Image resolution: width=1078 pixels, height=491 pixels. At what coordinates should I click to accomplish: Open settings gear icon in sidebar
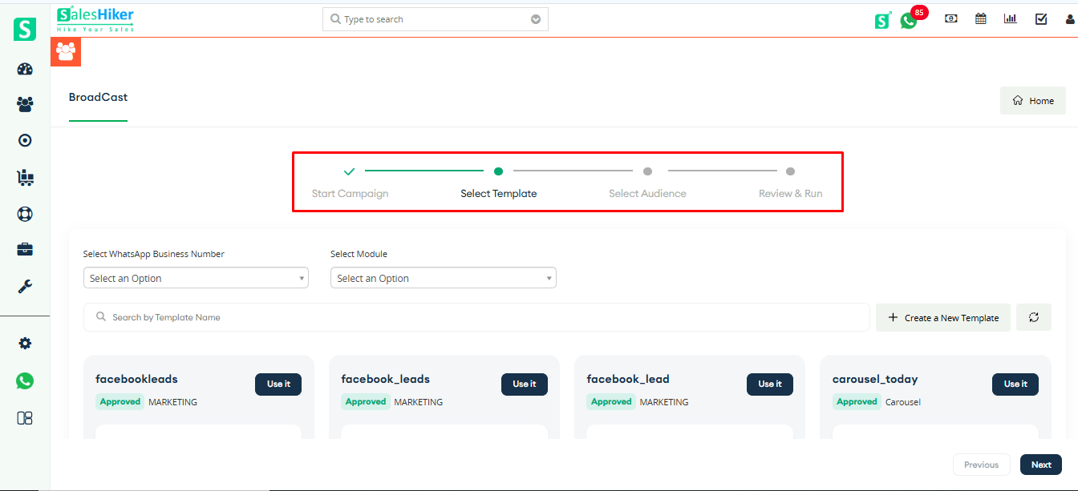coord(25,343)
